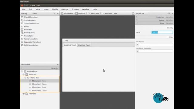194x109 pixels.
Task: Open the Document panel options menu icon
Action: (58, 64)
